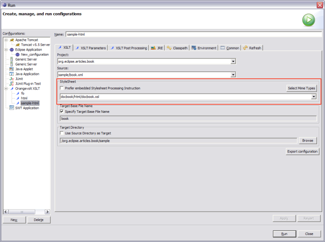The height and width of the screenshot is (242, 325).
Task: Click the feather icon next to html
Action: point(18,98)
